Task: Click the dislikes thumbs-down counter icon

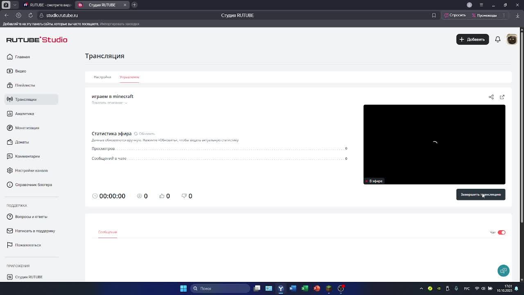Action: [x=184, y=196]
